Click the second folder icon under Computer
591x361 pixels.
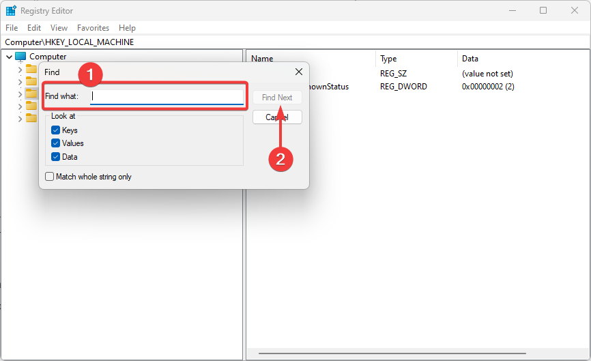point(31,81)
